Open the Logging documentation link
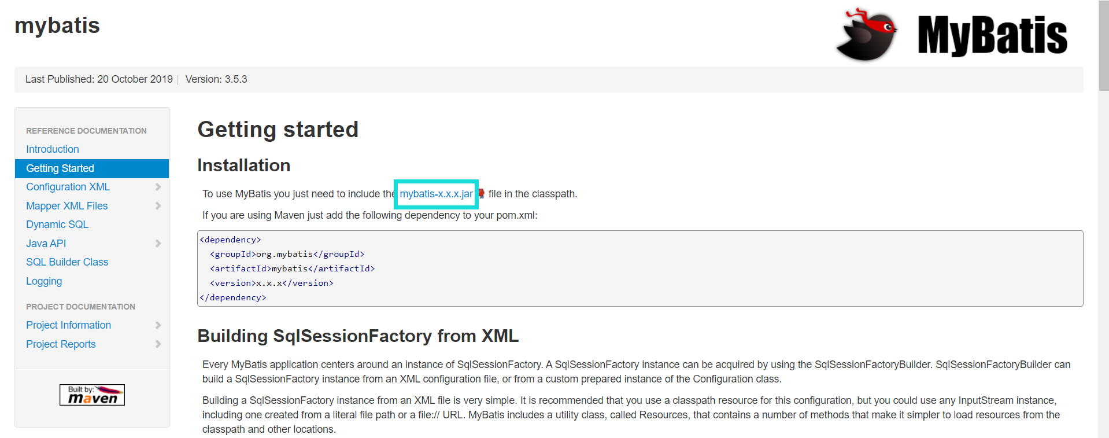 coord(44,281)
